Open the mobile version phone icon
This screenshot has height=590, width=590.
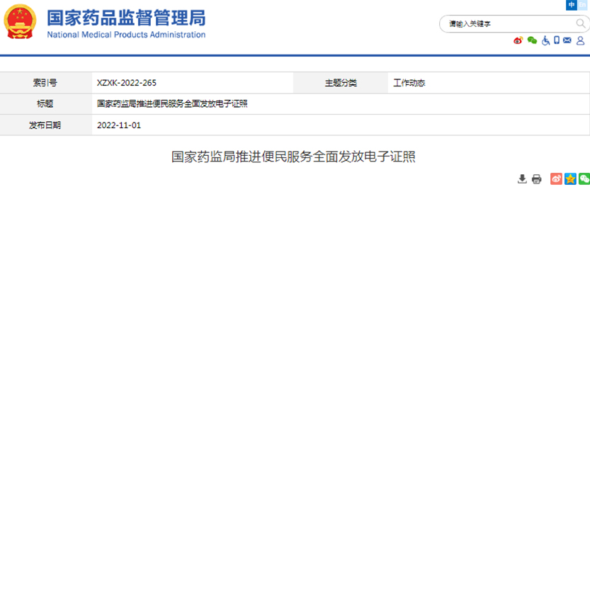tap(557, 41)
